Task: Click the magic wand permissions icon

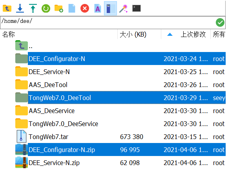Action: click(124, 8)
